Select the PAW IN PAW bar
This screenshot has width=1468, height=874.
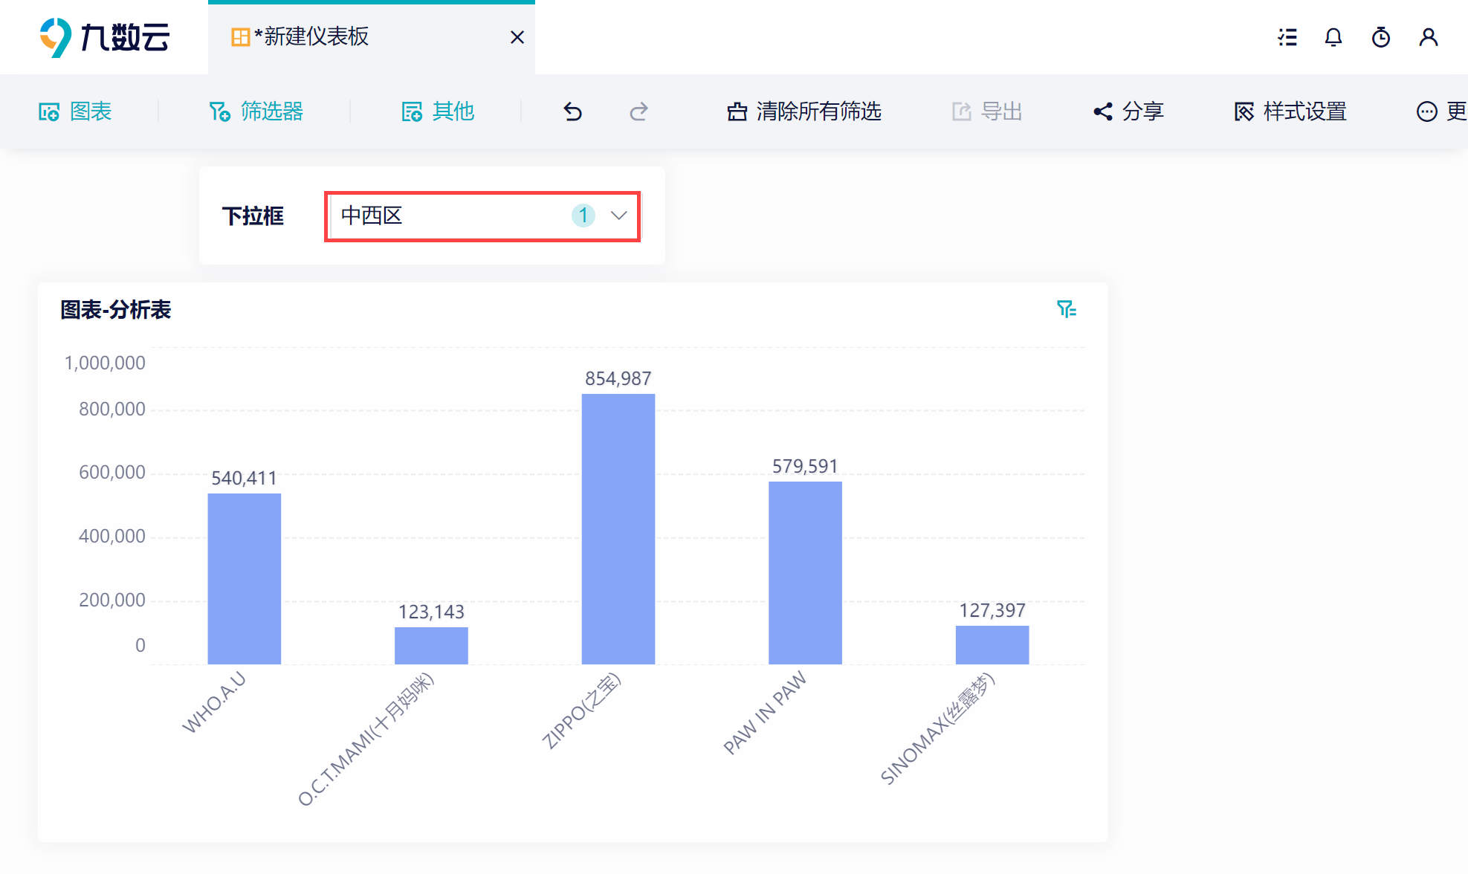click(805, 573)
